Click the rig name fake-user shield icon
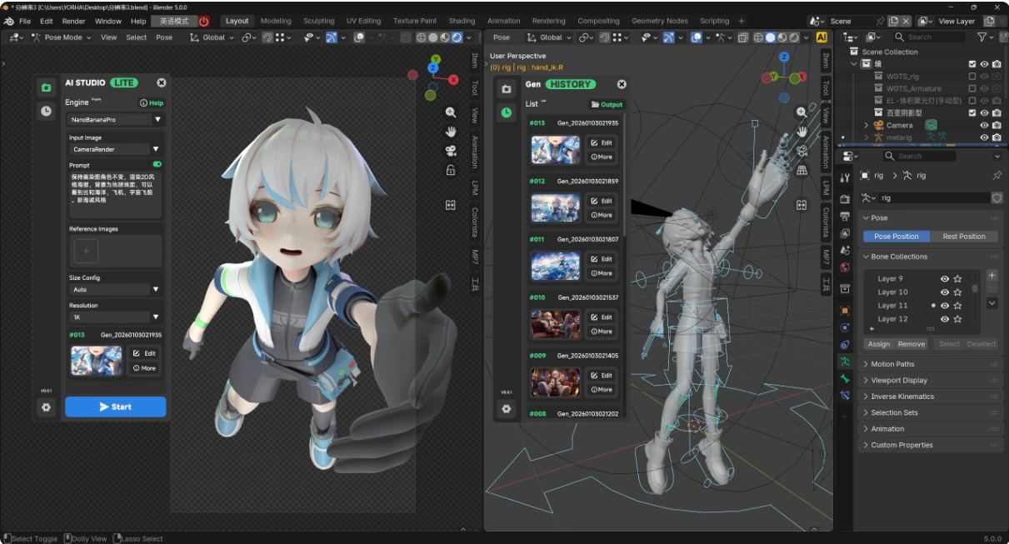The width and height of the screenshot is (1009, 544). click(x=997, y=198)
